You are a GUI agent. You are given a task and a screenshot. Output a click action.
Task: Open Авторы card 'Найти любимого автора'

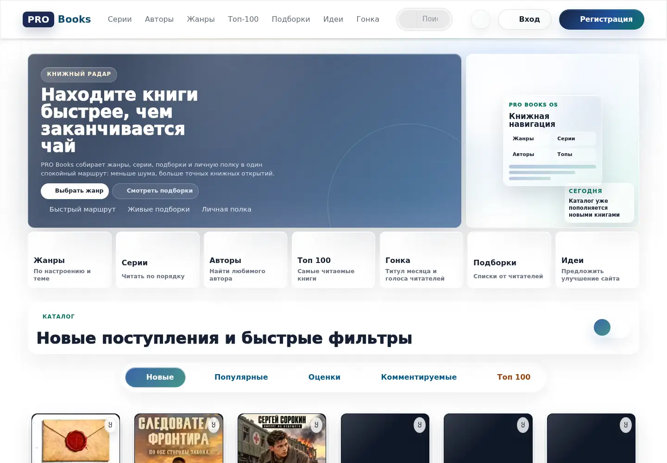click(245, 260)
